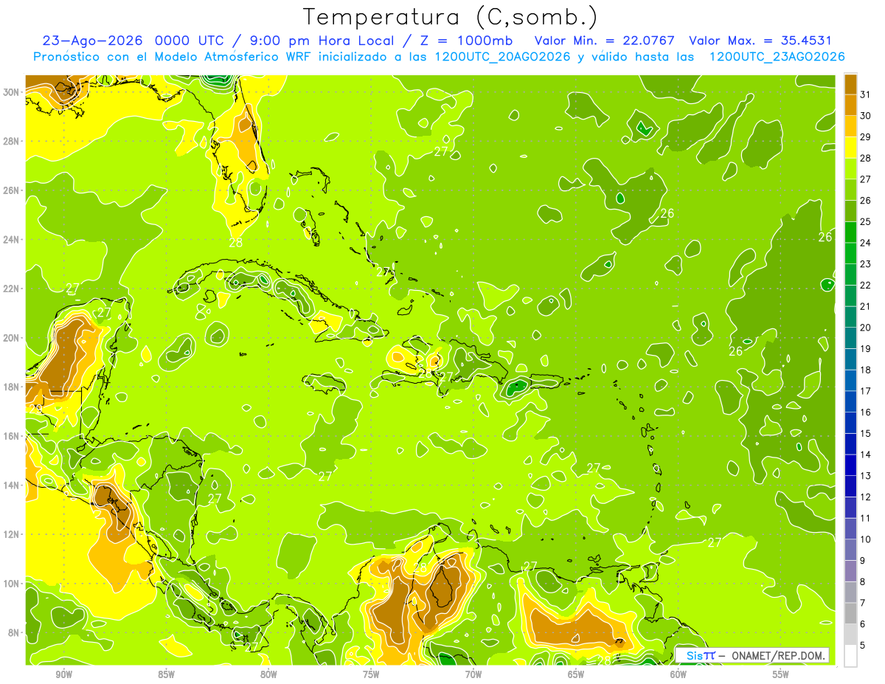The width and height of the screenshot is (885, 684).
Task: Click the 60W longitude axis label
Action: pyautogui.click(x=678, y=674)
